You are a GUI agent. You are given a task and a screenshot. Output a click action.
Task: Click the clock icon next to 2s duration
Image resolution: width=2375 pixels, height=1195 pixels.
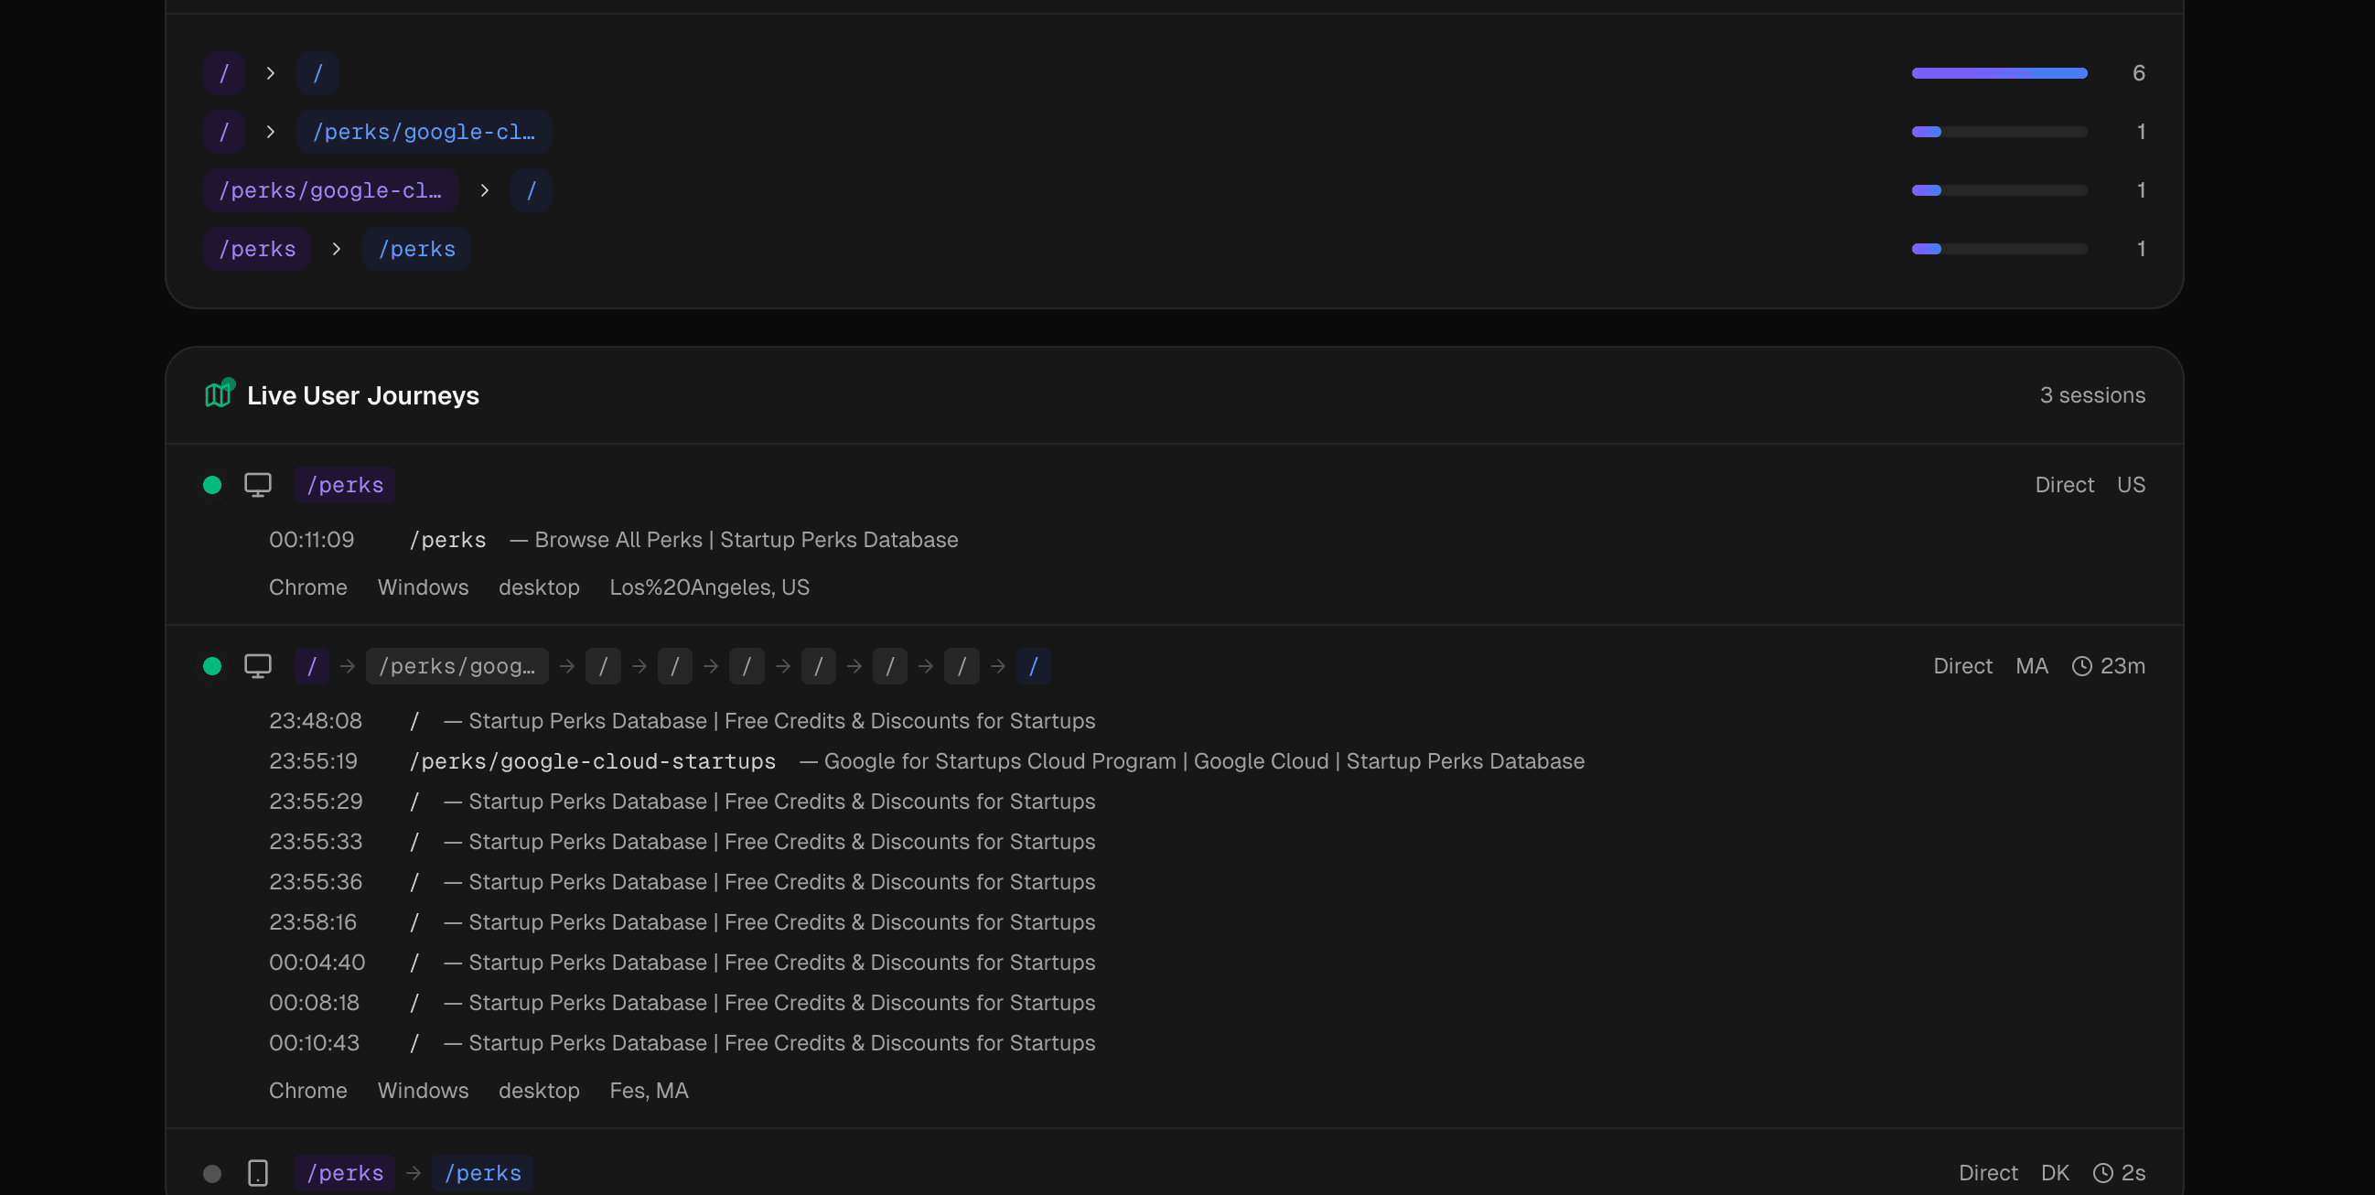(2102, 1173)
